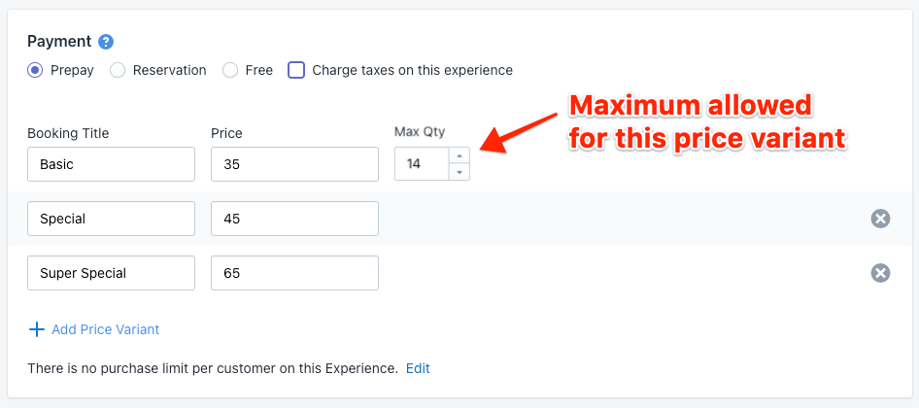The image size is (919, 408).
Task: Focus the Basic booking title field
Action: pyautogui.click(x=112, y=164)
